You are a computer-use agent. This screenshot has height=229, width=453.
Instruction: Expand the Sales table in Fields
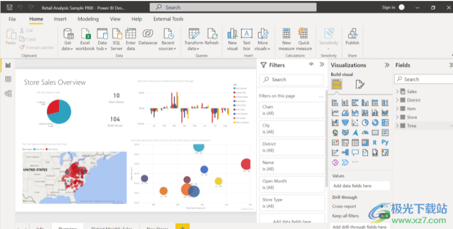click(x=397, y=92)
